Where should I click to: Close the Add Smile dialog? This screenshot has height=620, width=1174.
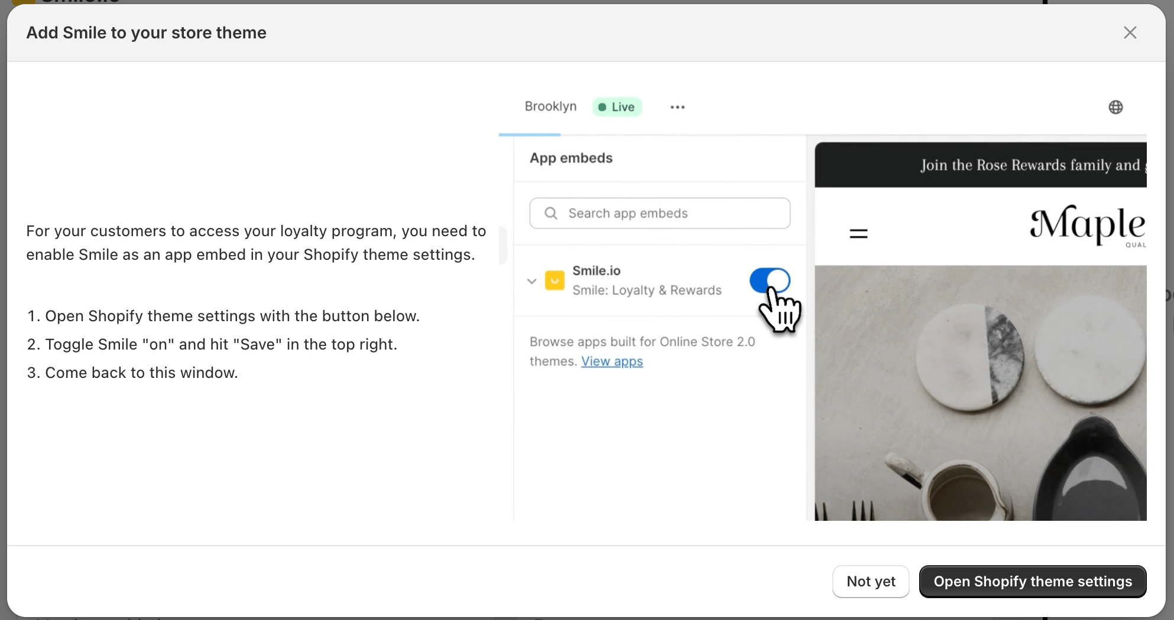1130,32
